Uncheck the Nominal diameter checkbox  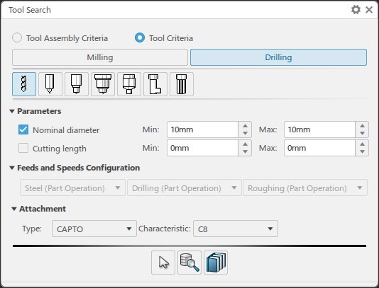click(x=23, y=129)
